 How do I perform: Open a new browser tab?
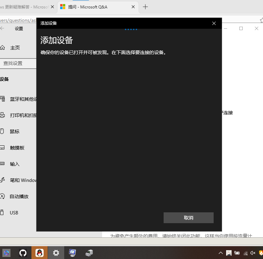pyautogui.click(x=145, y=7)
